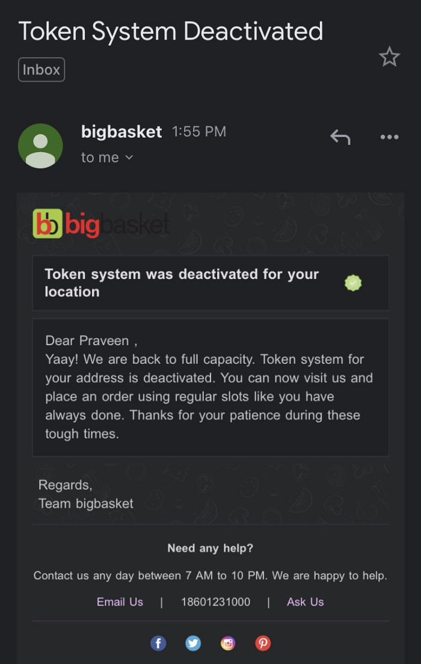Image resolution: width=421 pixels, height=664 pixels.
Task: Star the Token System Deactivated email
Action: pos(389,57)
